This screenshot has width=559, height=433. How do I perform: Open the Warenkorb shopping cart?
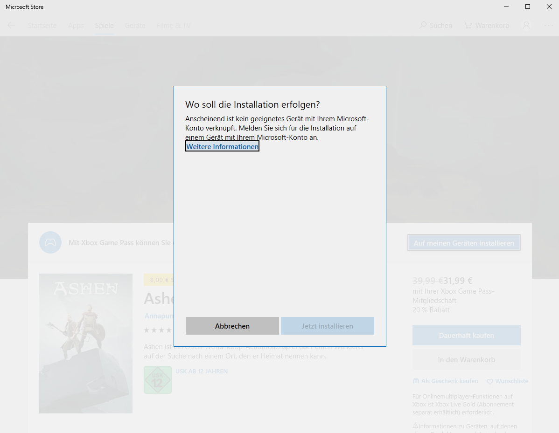[x=487, y=25]
